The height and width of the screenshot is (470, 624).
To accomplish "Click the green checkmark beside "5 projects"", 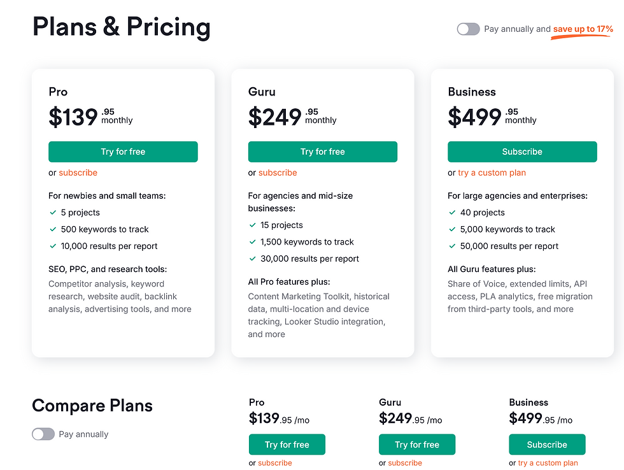I will 53,212.
